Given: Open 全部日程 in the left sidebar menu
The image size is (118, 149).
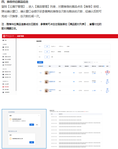Looking at the screenshot, I should (7, 47).
